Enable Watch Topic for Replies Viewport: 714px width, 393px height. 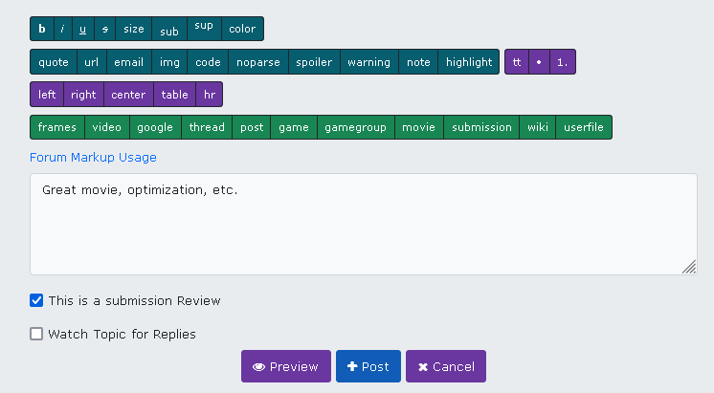click(36, 334)
